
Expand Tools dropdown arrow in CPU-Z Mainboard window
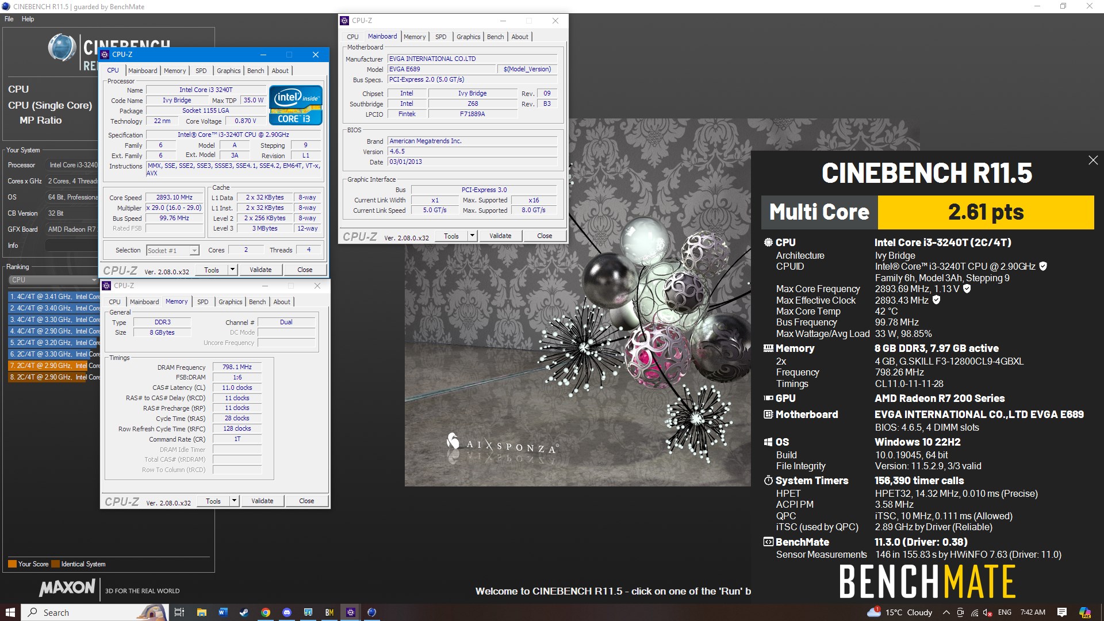pyautogui.click(x=472, y=236)
